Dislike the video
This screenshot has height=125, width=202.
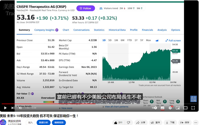[x=129, y=122]
